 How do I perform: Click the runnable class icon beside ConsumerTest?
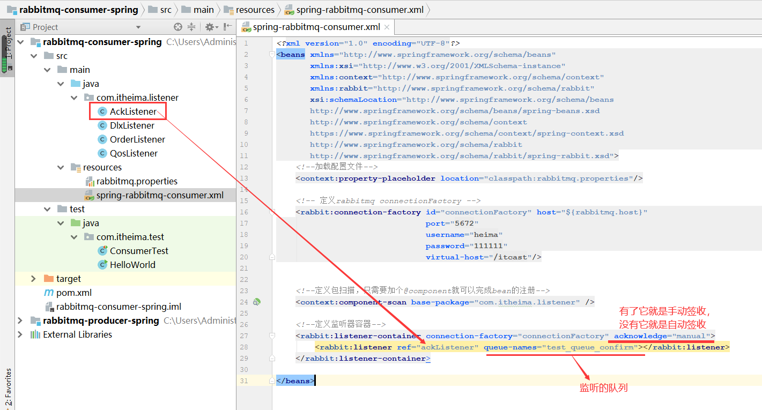tap(102, 251)
